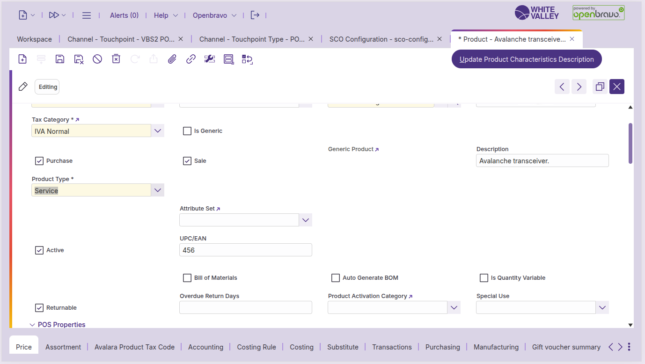Click the UPC/EAN input field
Viewport: 645px width, 364px height.
245,250
